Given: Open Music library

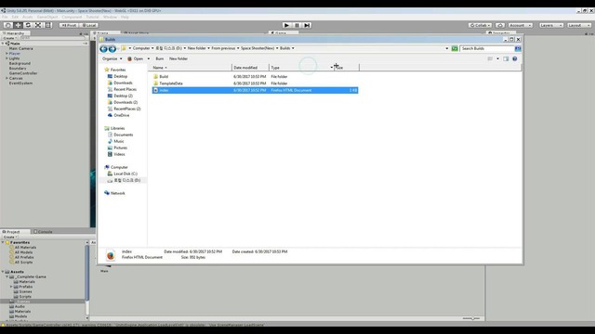Looking at the screenshot, I should (x=119, y=141).
